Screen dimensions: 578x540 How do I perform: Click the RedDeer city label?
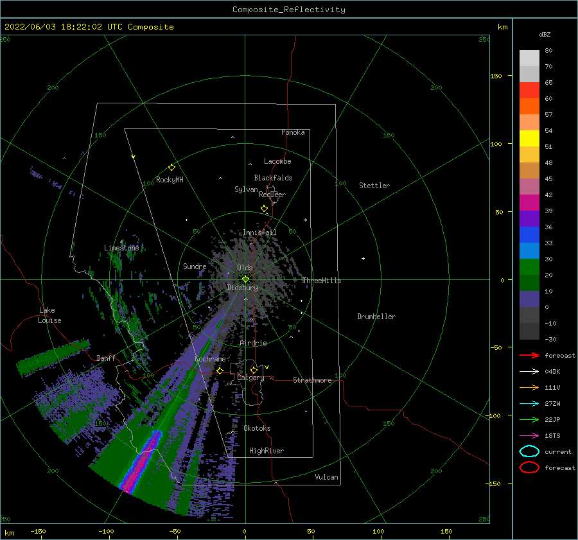272,195
